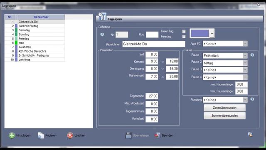Sort by the Bezeichner column header
266x150 pixels.
click(x=41, y=17)
